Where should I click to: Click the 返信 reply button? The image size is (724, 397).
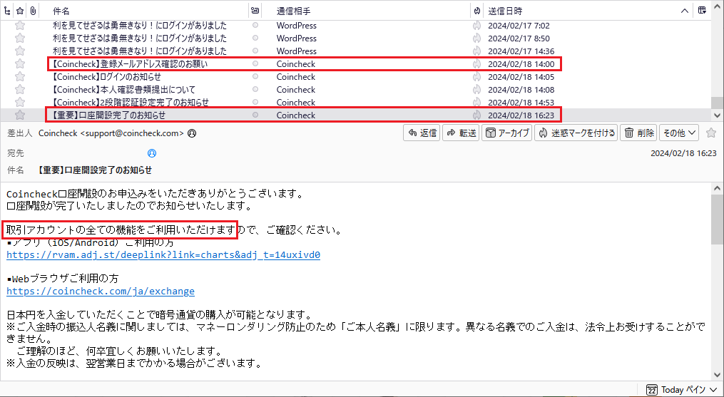click(421, 133)
